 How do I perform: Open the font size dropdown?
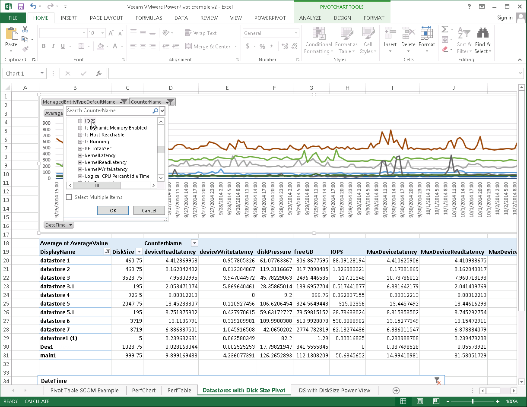tap(103, 33)
